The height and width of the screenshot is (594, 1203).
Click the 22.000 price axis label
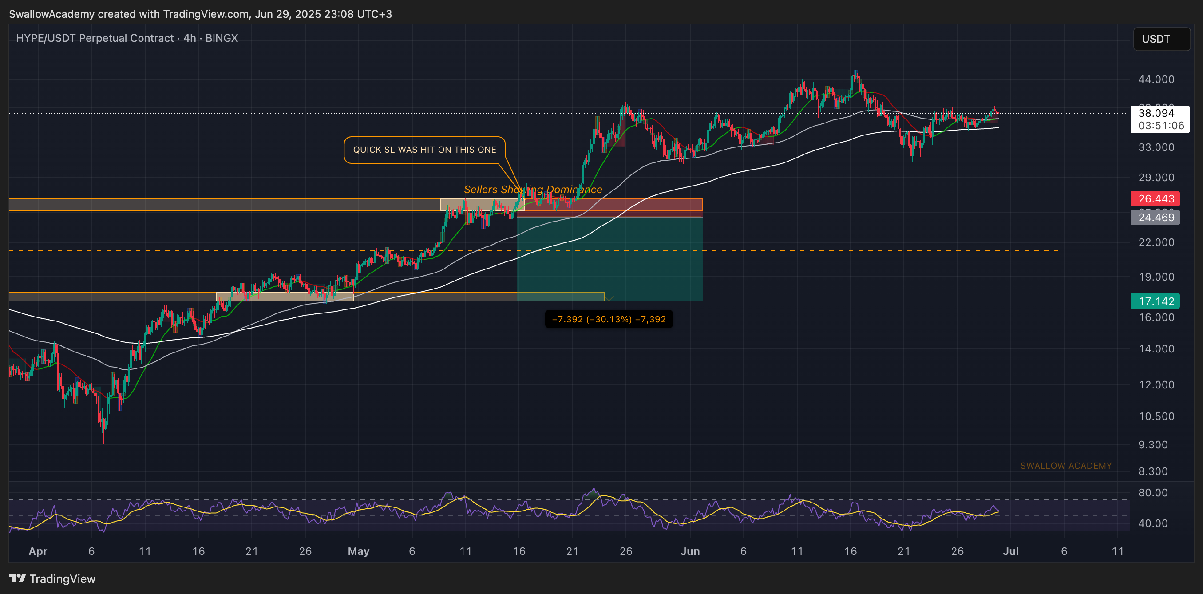coord(1156,242)
